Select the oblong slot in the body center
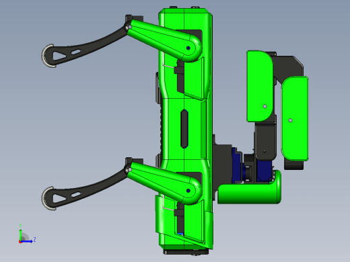 coord(184,129)
